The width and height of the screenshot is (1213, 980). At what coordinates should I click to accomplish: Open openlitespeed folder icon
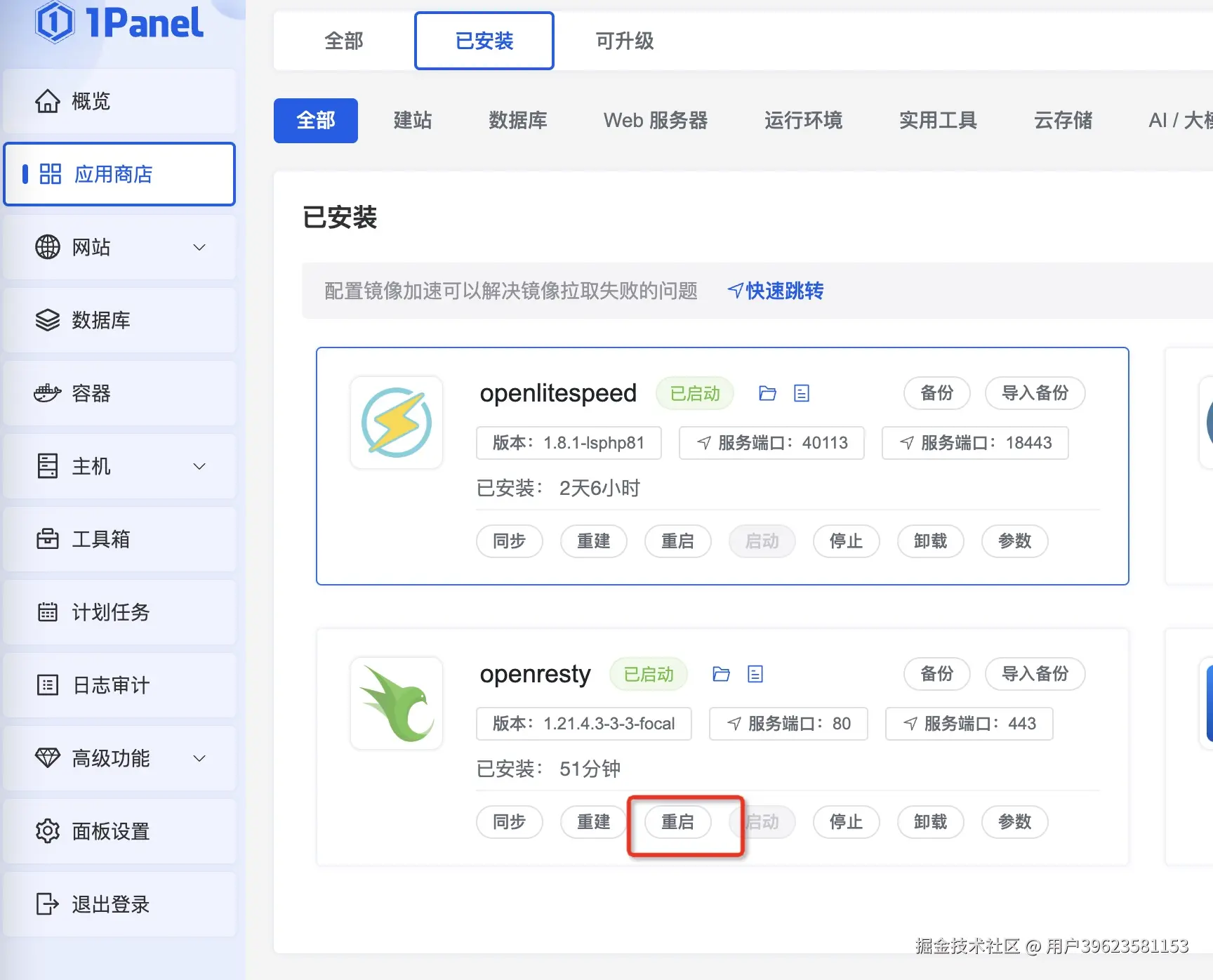[x=767, y=393]
